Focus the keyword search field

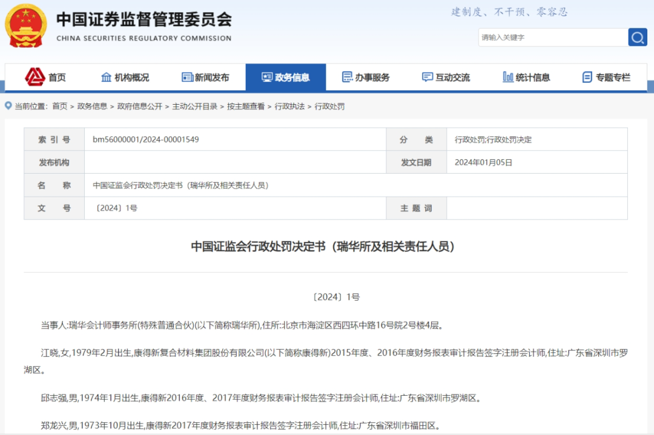[x=553, y=38]
